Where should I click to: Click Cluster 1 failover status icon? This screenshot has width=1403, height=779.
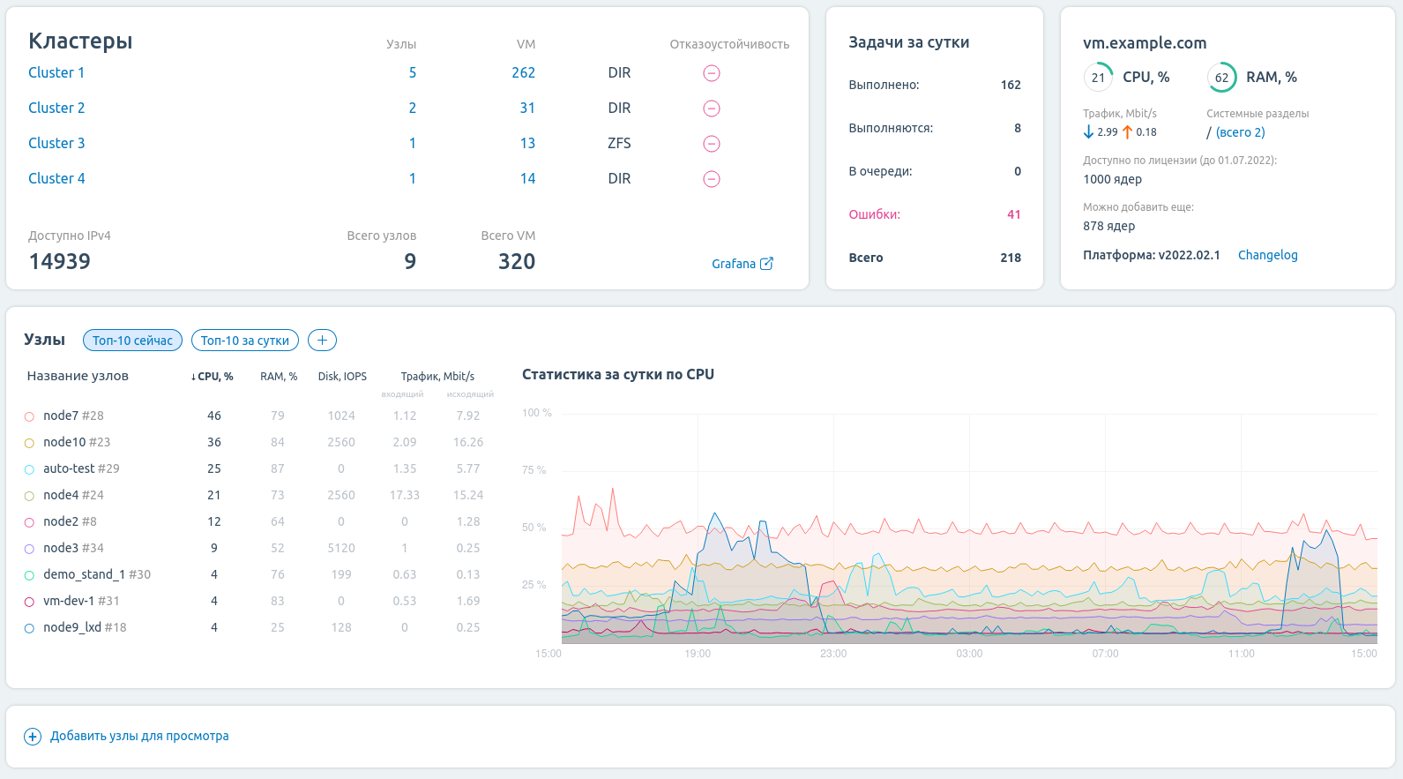coord(712,73)
